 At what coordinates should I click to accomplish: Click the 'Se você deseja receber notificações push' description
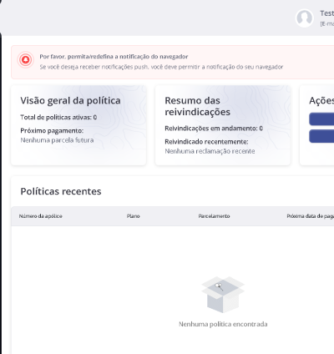[161, 67]
